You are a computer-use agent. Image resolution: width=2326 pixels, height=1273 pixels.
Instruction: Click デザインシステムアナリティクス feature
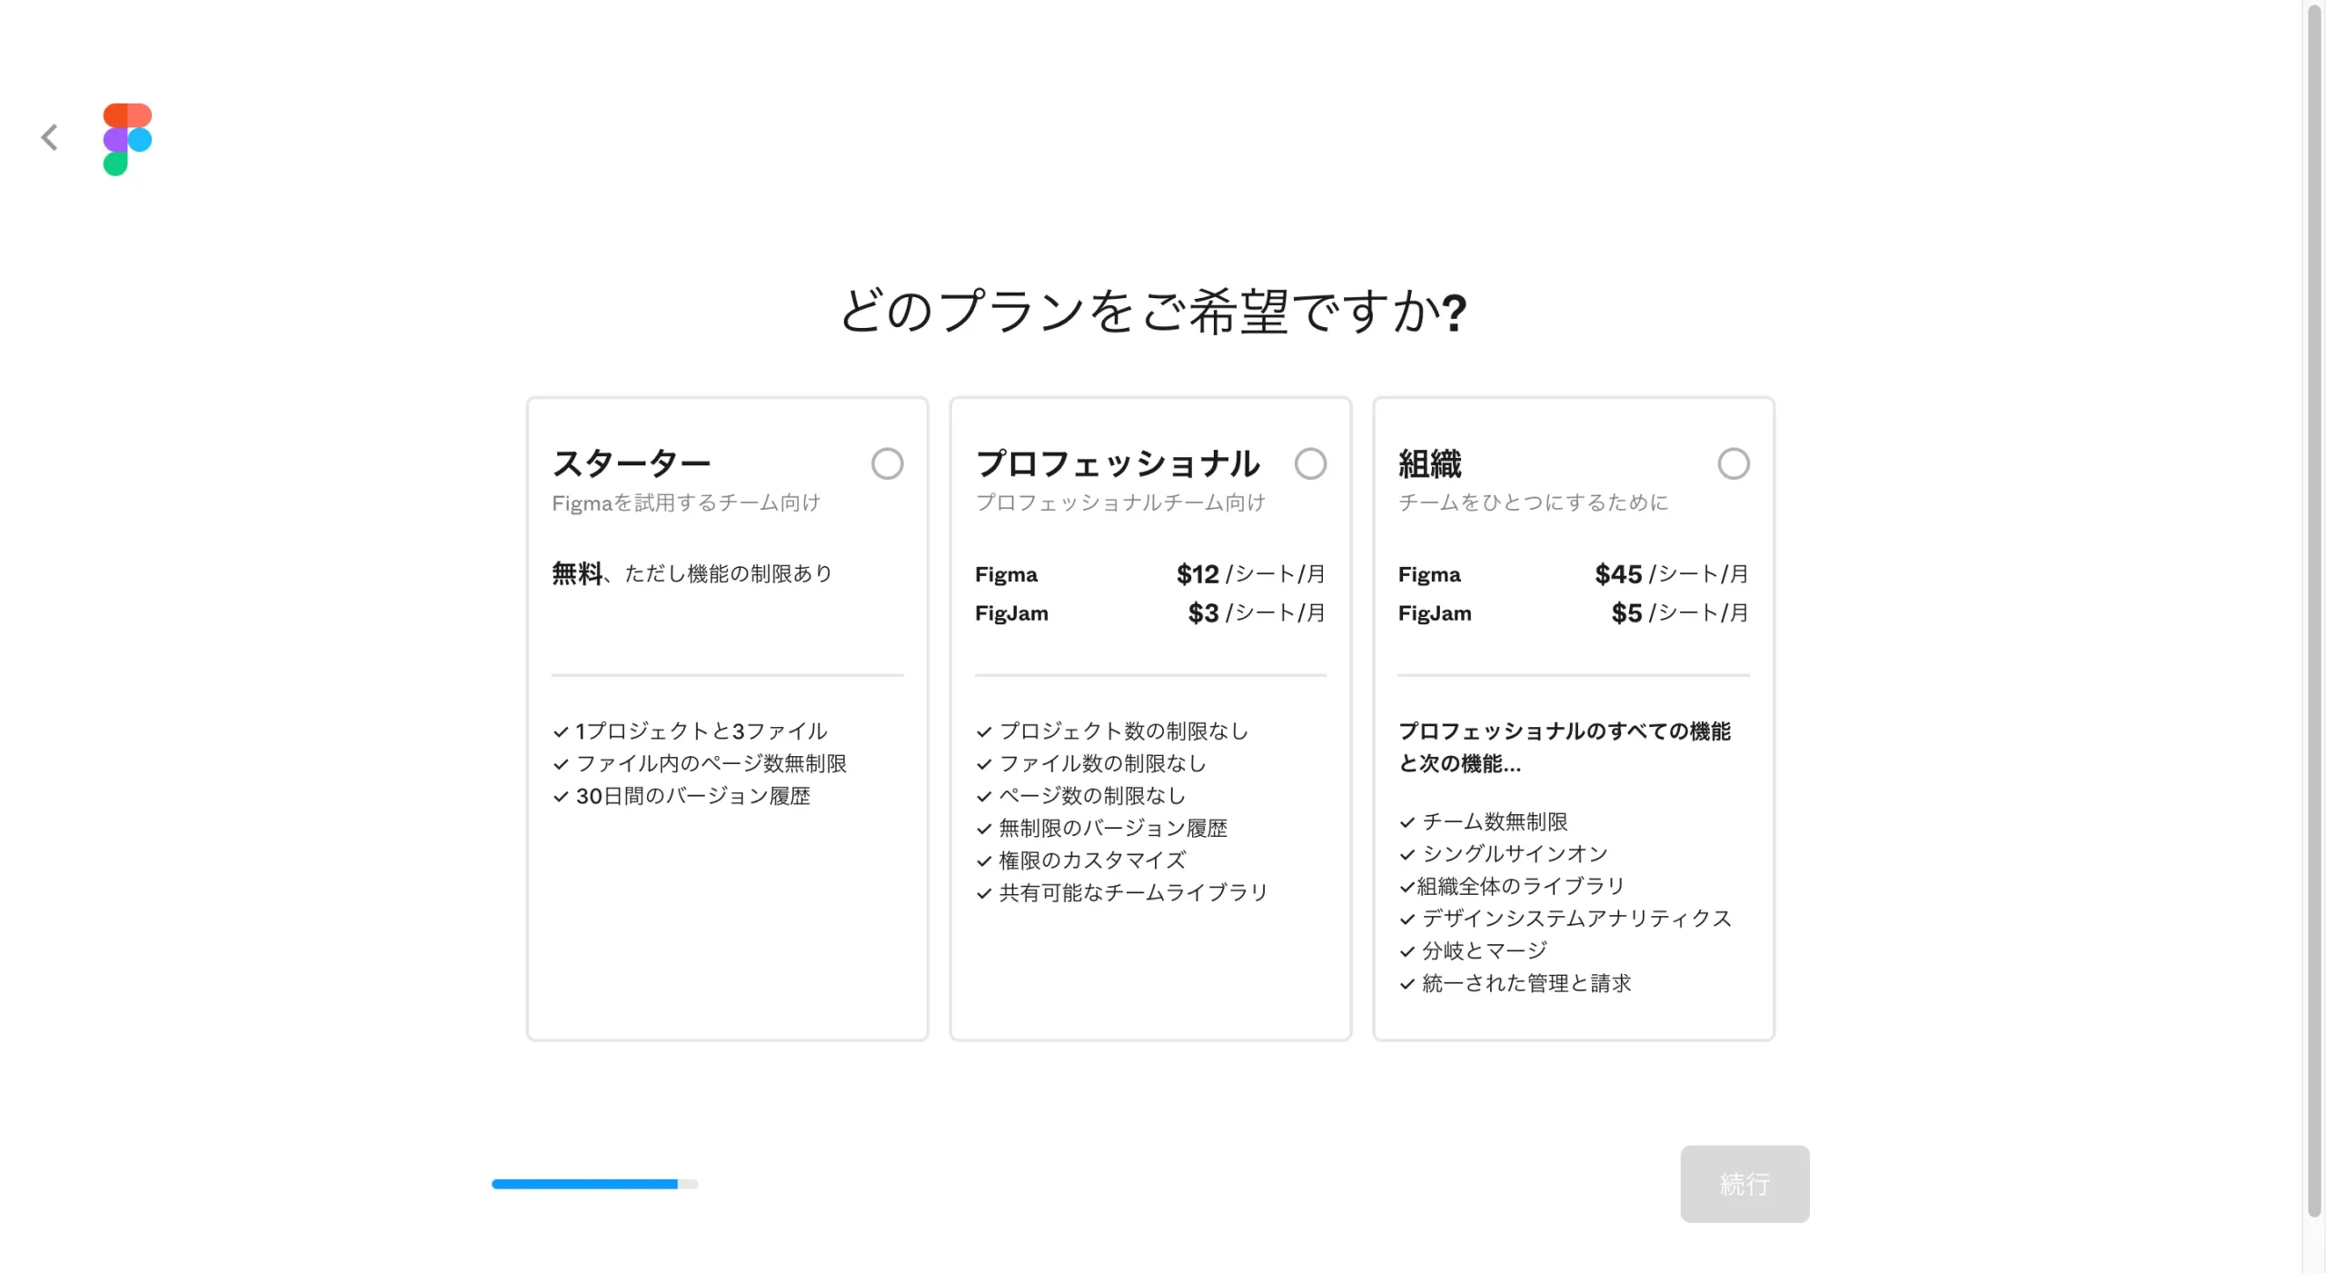tap(1577, 919)
